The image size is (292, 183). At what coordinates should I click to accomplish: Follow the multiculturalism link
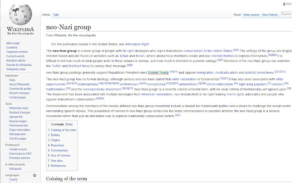226,73
